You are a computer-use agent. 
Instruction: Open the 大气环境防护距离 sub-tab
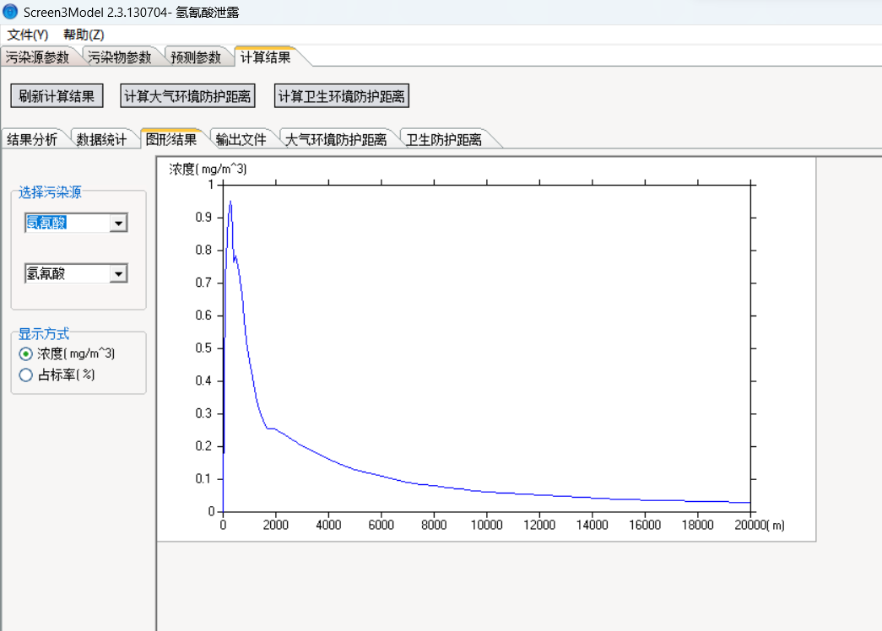click(x=336, y=139)
